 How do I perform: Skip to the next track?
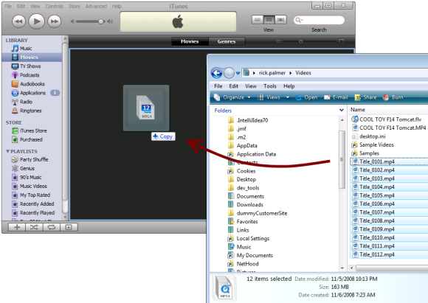[55, 21]
